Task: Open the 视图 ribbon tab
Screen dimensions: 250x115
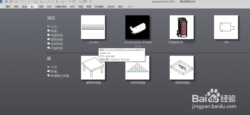Action: pos(80,7)
